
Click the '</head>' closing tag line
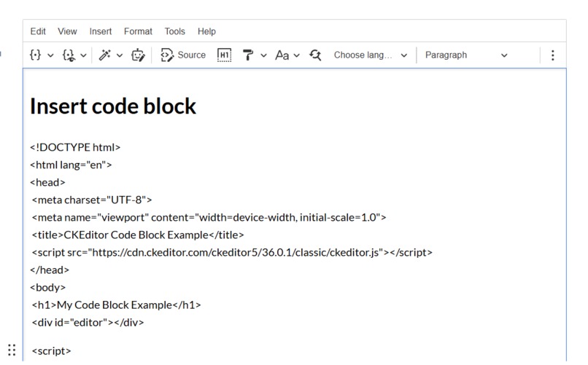(x=50, y=270)
